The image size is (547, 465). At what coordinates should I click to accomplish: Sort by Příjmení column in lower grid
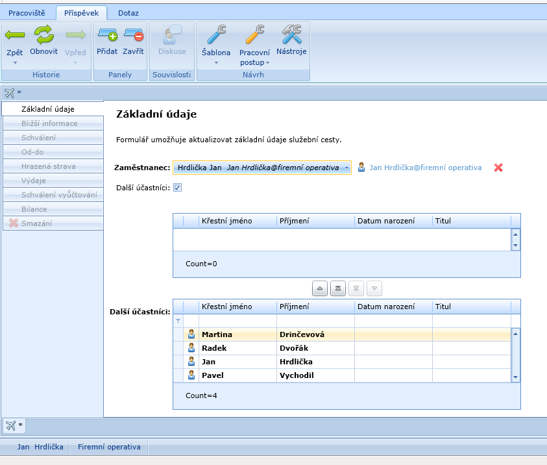pos(315,307)
